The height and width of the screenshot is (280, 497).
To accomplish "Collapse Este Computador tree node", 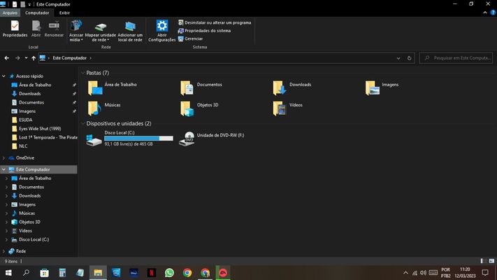I will [x=3, y=169].
